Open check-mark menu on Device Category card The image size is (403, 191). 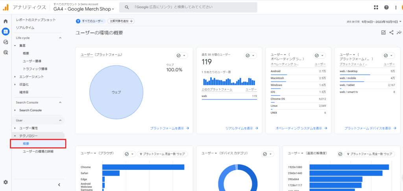pyautogui.click(x=268, y=154)
